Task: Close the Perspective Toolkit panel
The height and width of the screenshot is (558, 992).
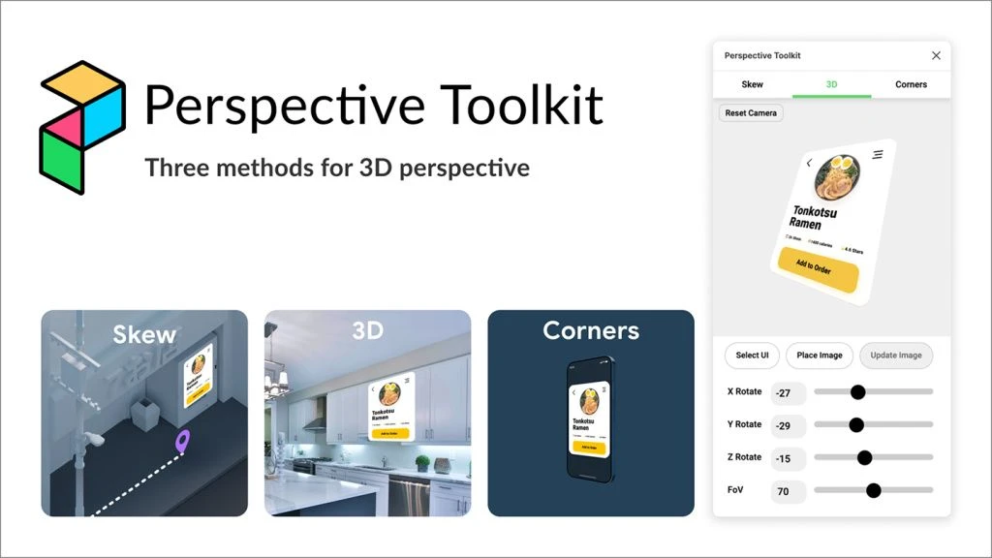Action: (x=936, y=56)
